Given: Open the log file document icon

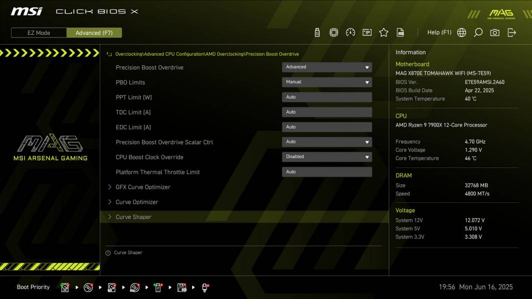Looking at the screenshot, I should pos(400,32).
